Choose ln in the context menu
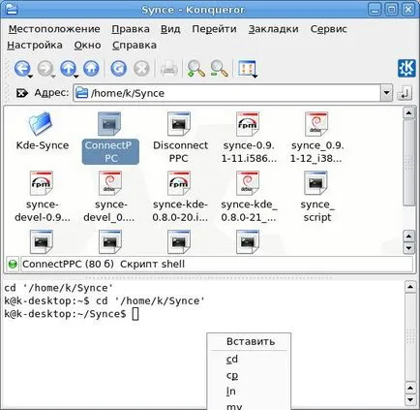 pos(249,392)
